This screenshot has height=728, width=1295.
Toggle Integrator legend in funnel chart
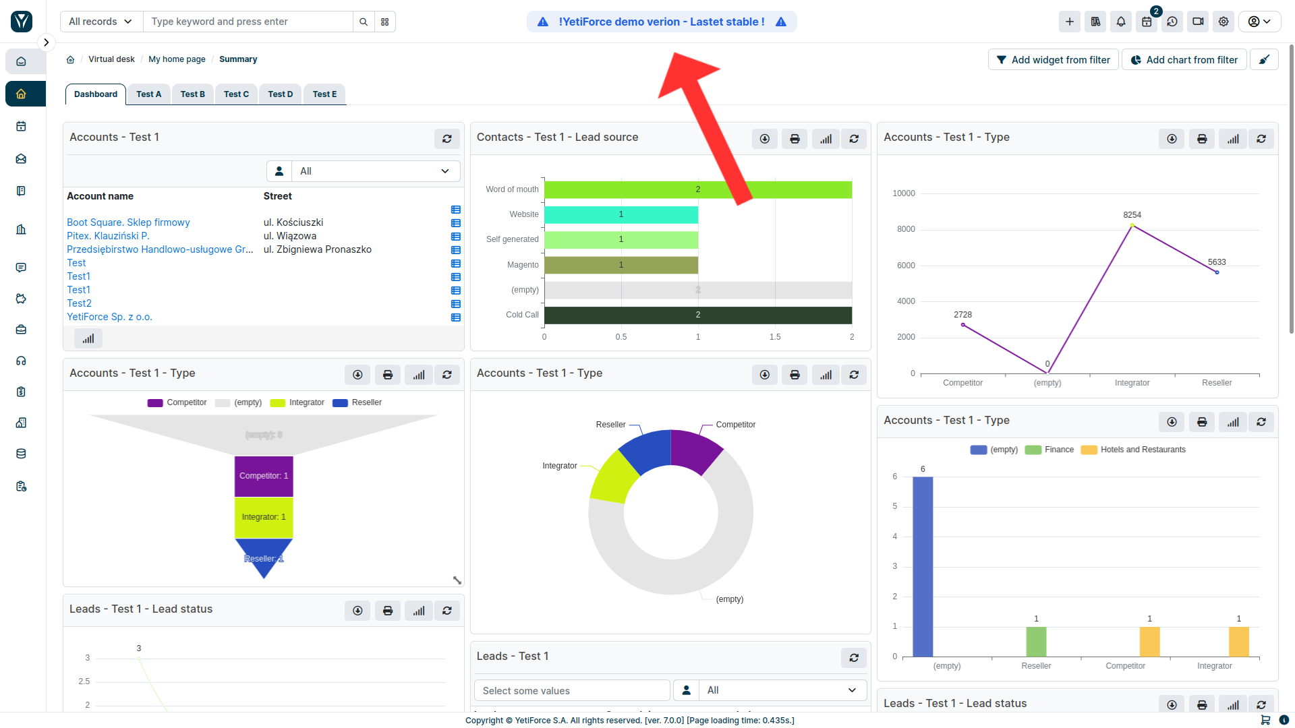(297, 402)
